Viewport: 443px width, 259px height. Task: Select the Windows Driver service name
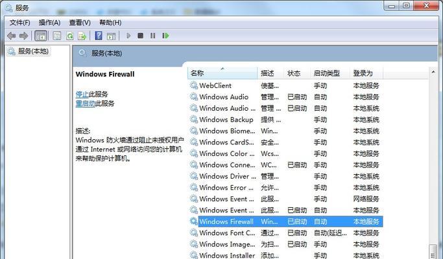[x=228, y=176]
